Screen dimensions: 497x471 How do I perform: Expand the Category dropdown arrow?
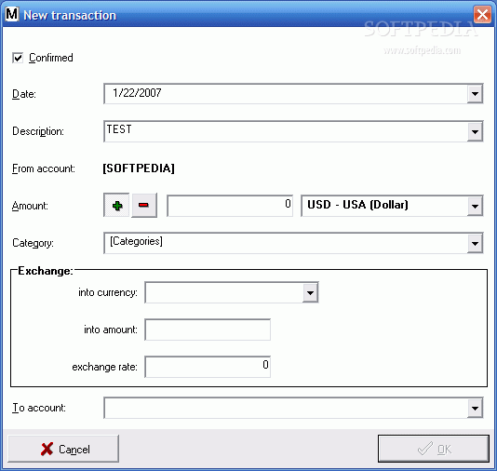click(475, 243)
